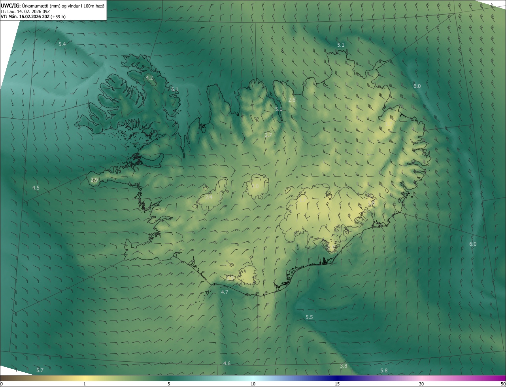Click the "UWC/IG:" model label
506x387 pixels.
tap(11, 5)
